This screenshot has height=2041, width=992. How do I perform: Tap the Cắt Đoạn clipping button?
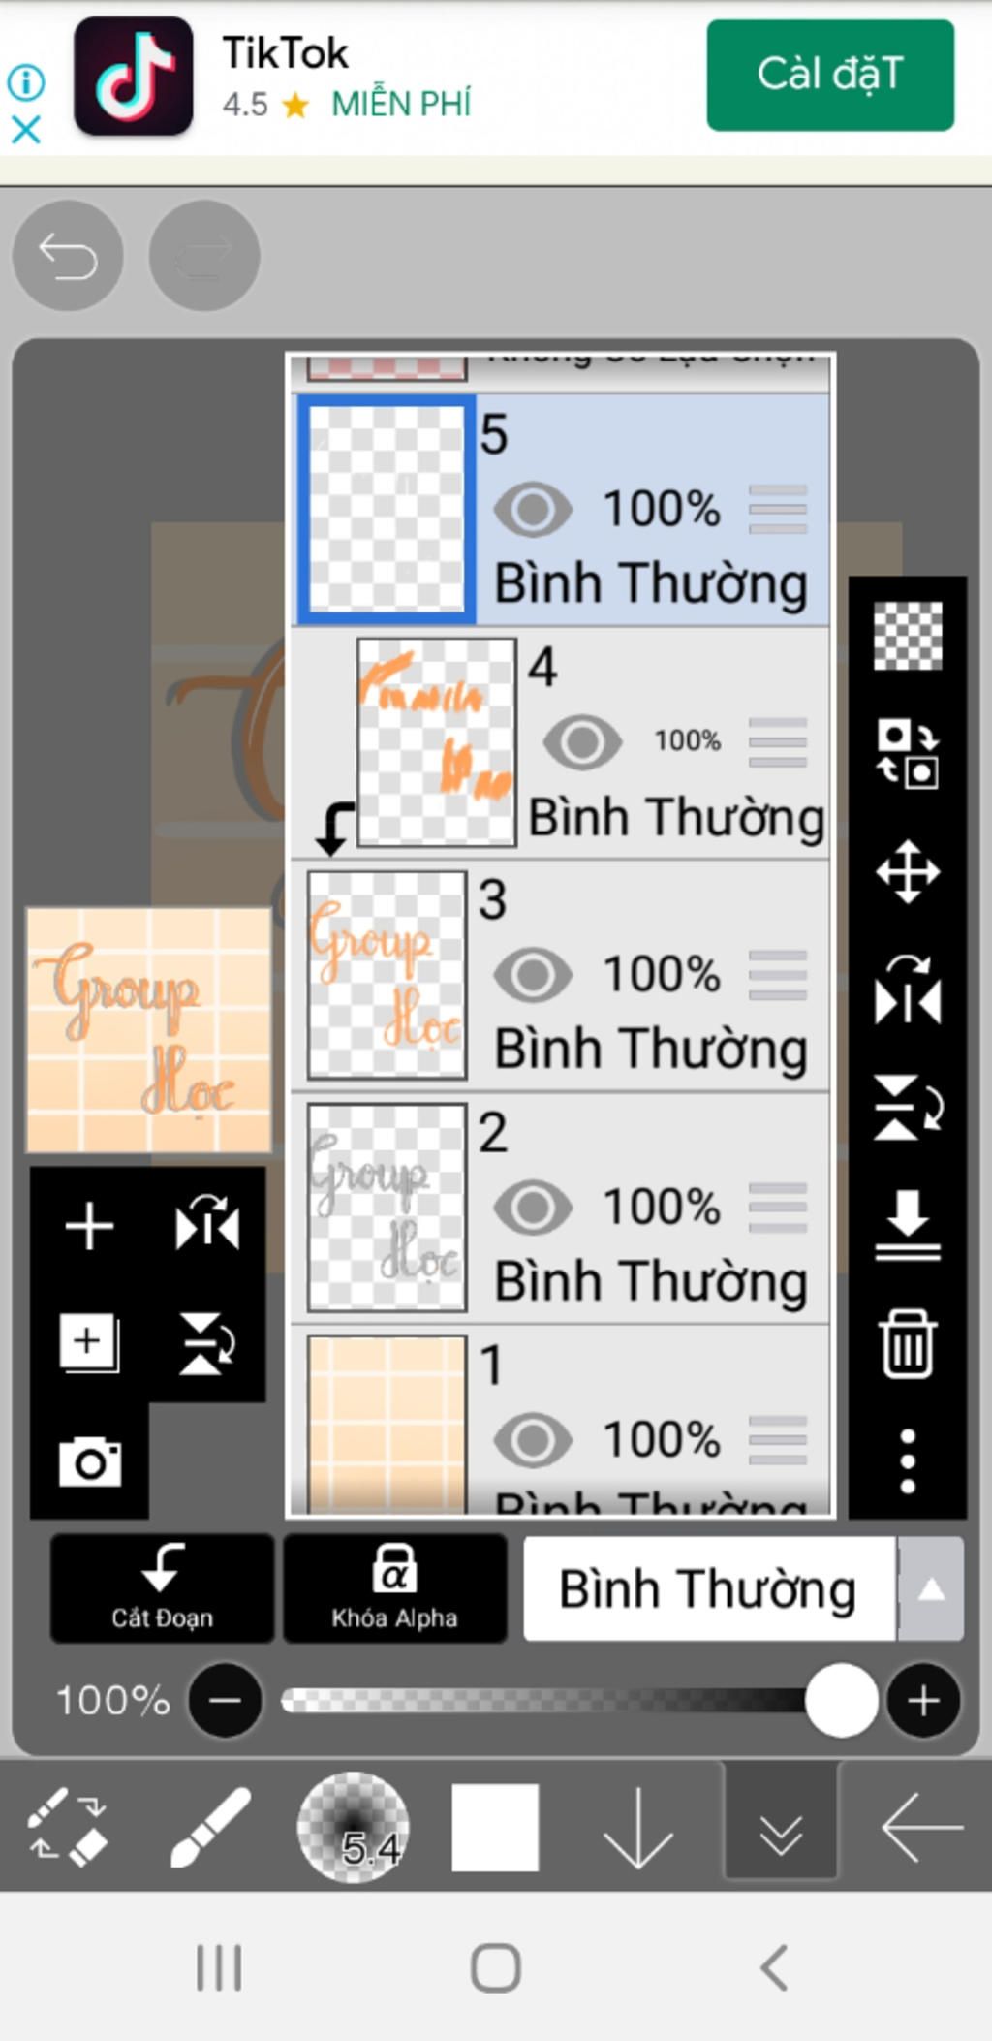[x=162, y=1588]
